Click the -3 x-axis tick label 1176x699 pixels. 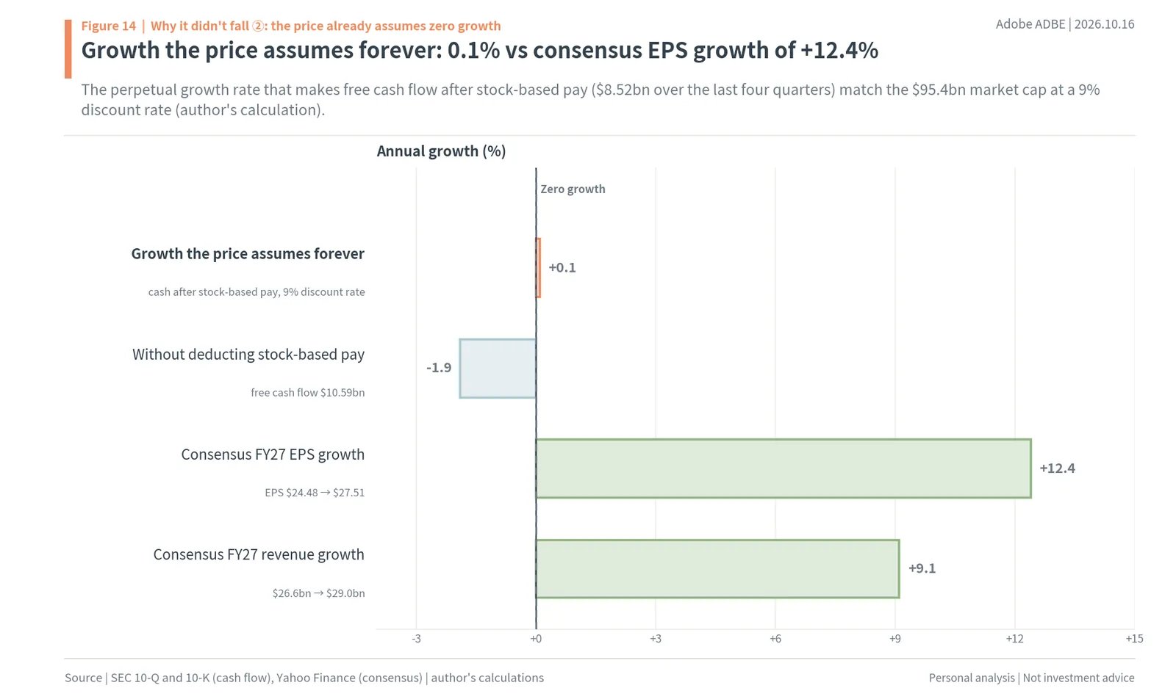(x=417, y=639)
